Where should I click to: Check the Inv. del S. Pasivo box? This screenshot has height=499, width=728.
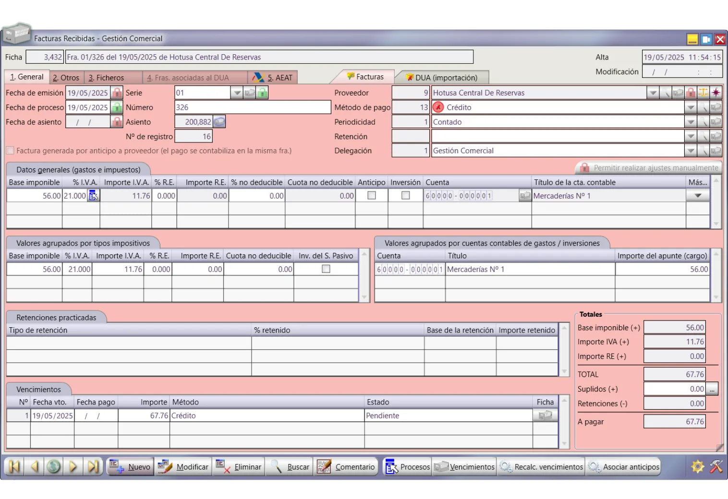(x=326, y=269)
